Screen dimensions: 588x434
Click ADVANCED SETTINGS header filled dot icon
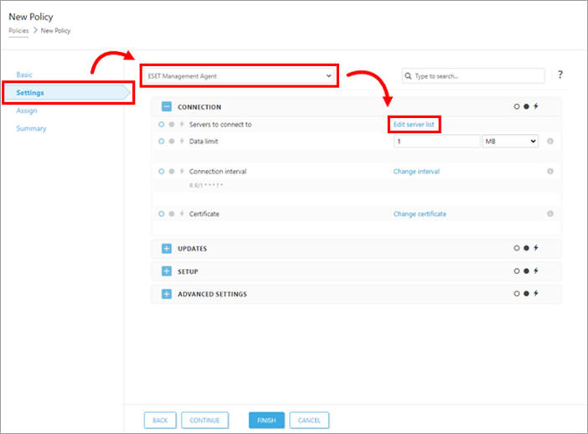pos(527,293)
